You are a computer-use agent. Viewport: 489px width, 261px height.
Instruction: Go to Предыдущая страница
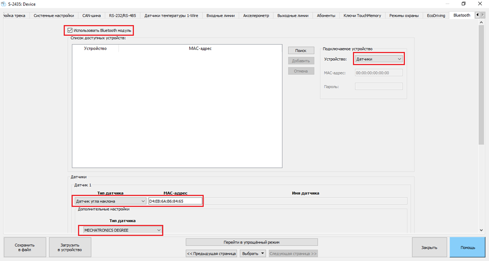[x=211, y=253]
